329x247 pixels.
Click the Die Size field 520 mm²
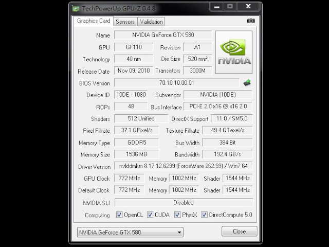[x=197, y=59]
